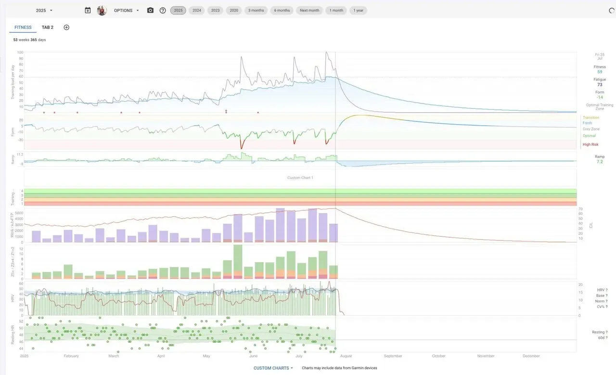616x375 pixels.
Task: Expand the 2025 year dropdown
Action: pyautogui.click(x=44, y=10)
